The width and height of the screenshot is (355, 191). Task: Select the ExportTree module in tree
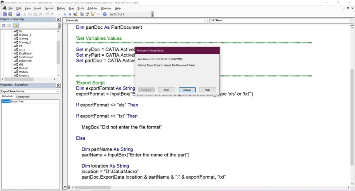(25, 61)
